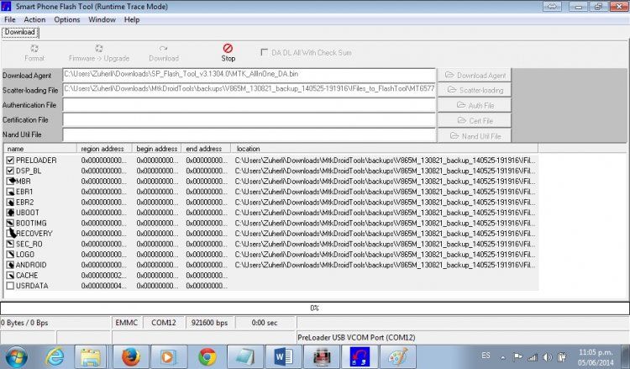Click the Download Agent path field
The width and height of the screenshot is (630, 369).
(249, 75)
